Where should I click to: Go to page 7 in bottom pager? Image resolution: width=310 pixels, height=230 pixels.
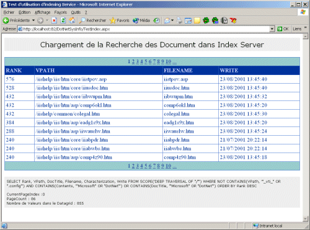point(154,166)
